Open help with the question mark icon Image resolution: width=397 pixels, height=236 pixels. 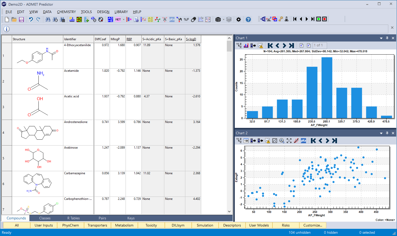coord(248,19)
